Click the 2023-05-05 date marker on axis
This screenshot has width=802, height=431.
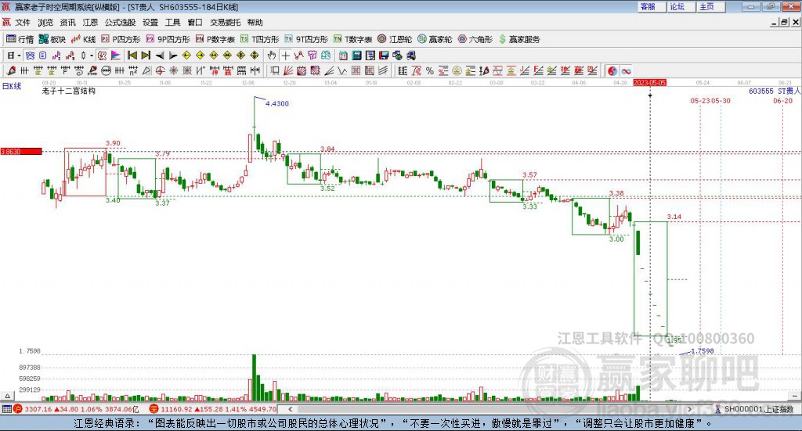(x=649, y=82)
